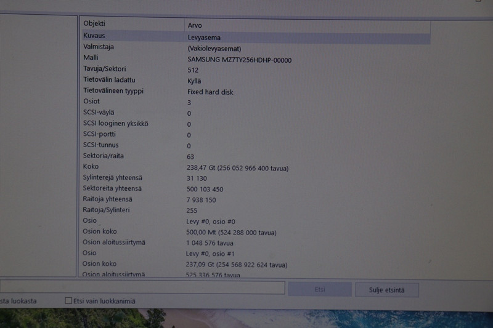Select the Sylinterejä yhteensä row
493x328 pixels.
256,178
